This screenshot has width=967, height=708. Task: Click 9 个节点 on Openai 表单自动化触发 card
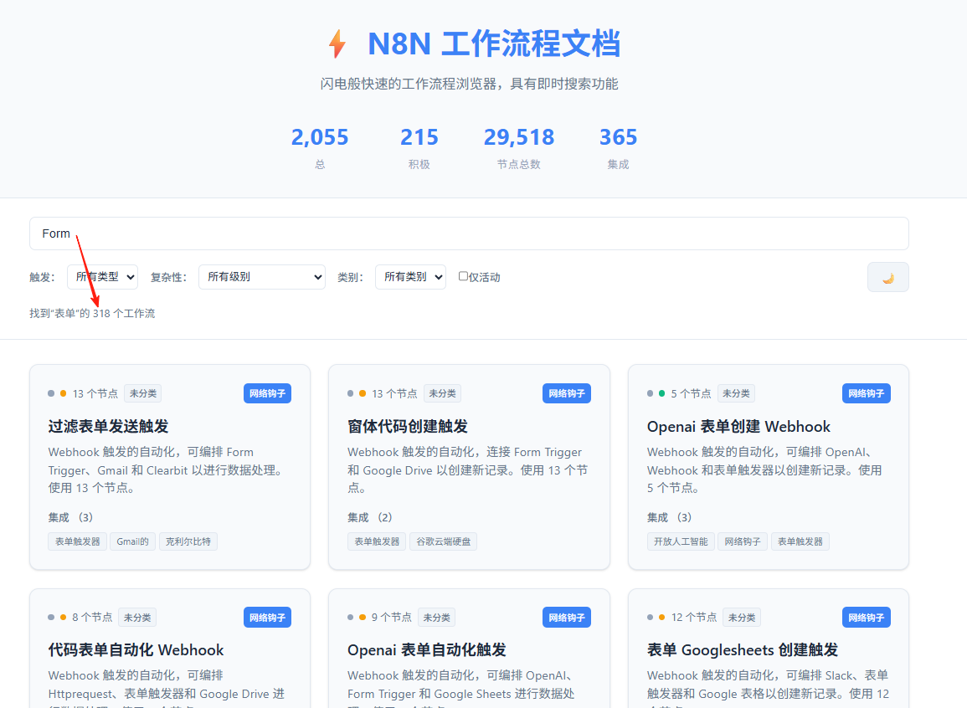(391, 618)
